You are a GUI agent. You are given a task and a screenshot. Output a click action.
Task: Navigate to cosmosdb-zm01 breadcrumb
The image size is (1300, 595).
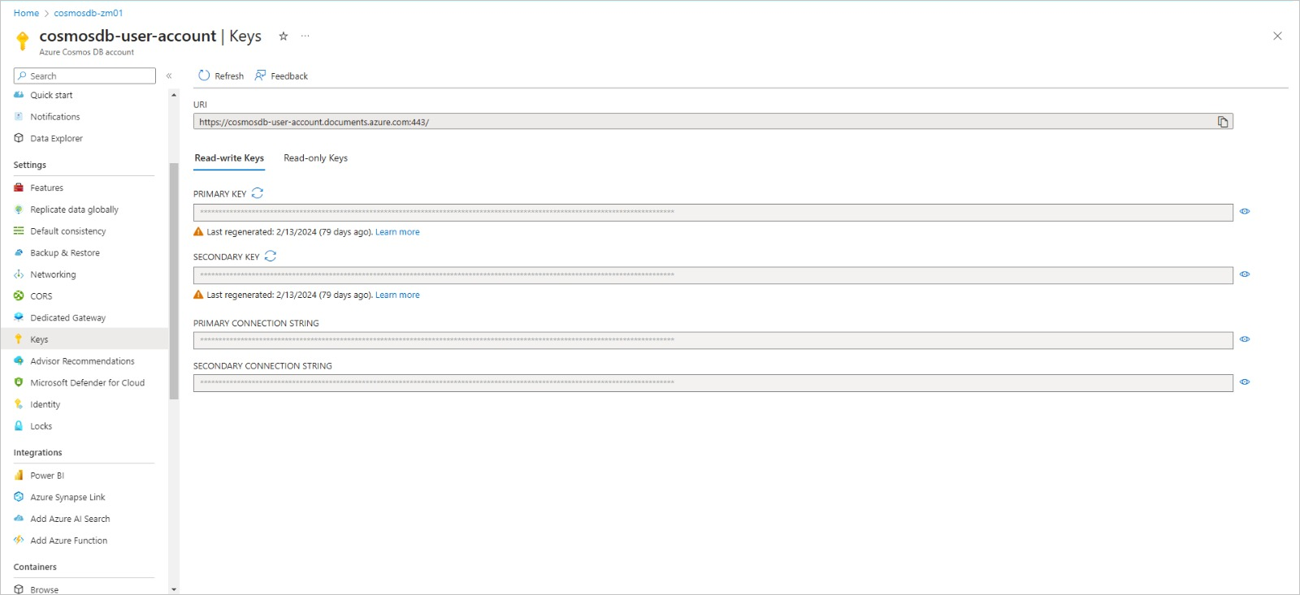tap(89, 13)
